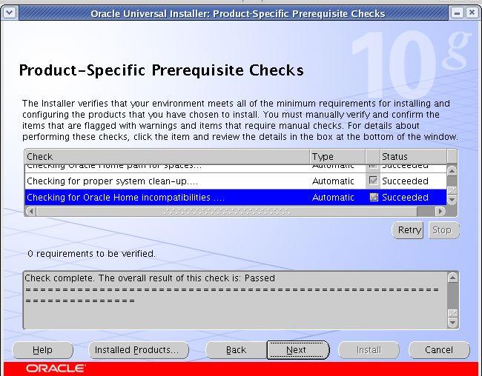
Task: Proceed with the Next button
Action: point(298,350)
